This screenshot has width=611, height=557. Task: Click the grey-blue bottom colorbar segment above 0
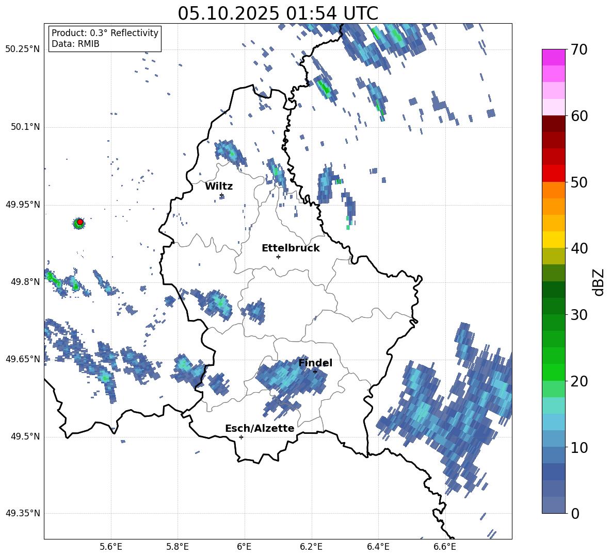tap(553, 505)
